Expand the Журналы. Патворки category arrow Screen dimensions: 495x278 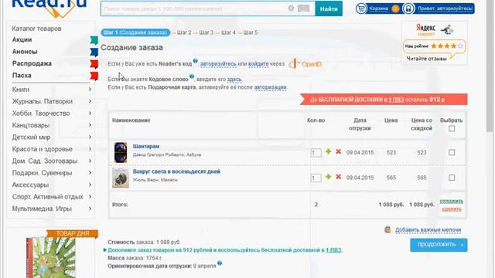point(90,101)
